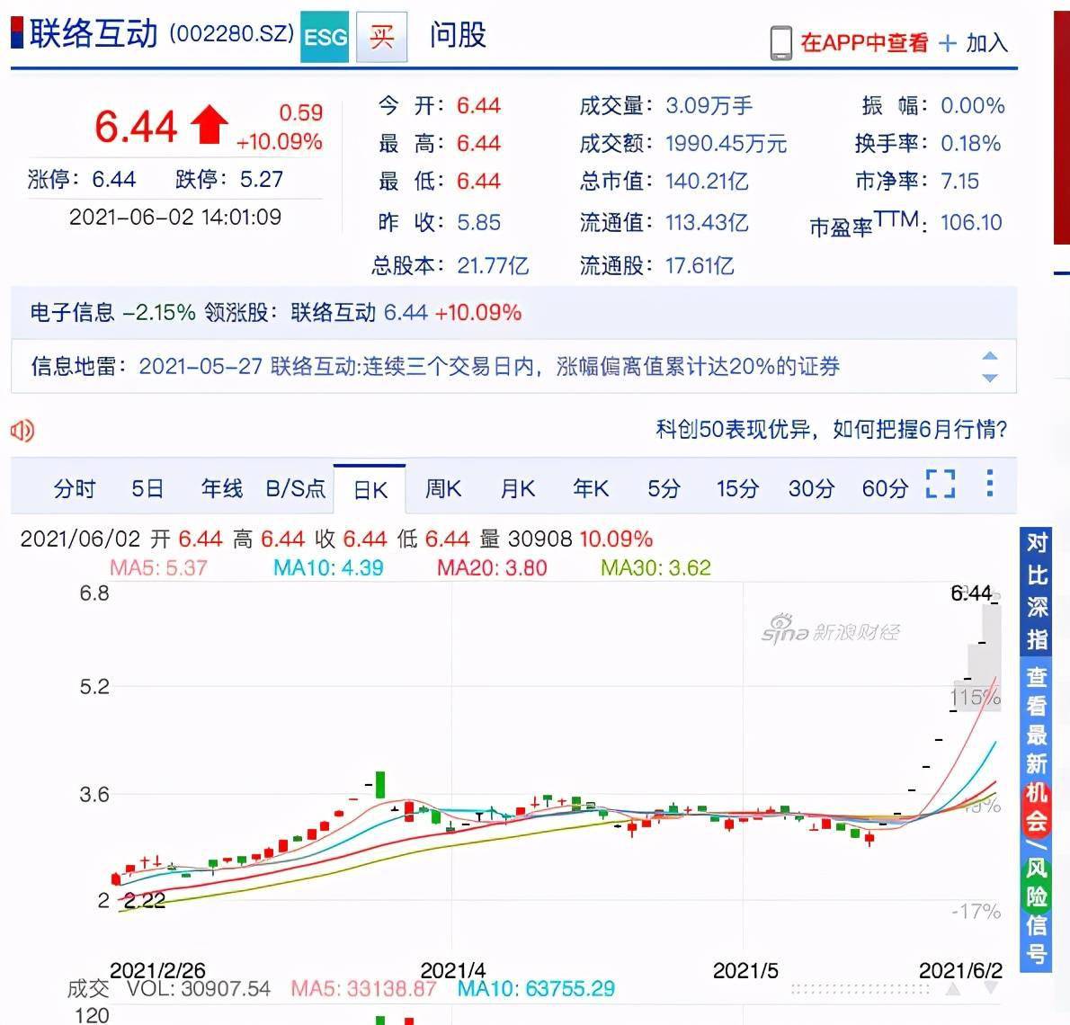
Task: Click the plus icon to add stock
Action: point(947,44)
